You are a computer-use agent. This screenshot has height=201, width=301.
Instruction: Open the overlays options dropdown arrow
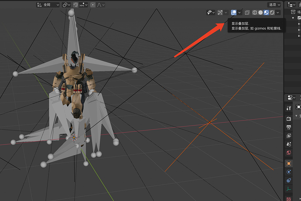click(239, 13)
